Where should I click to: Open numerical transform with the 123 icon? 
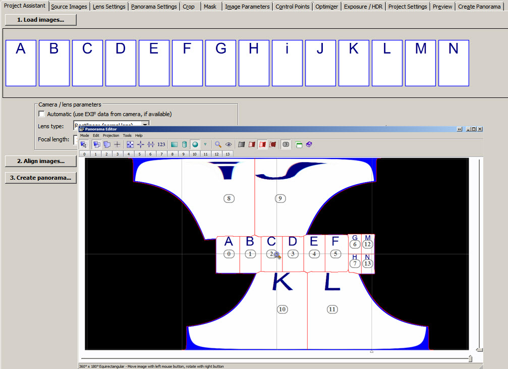tap(161, 144)
